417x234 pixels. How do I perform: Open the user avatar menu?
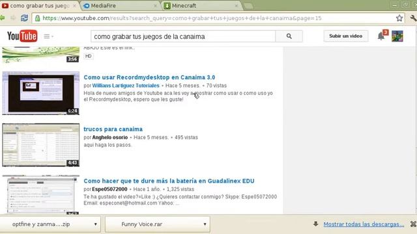point(397,36)
